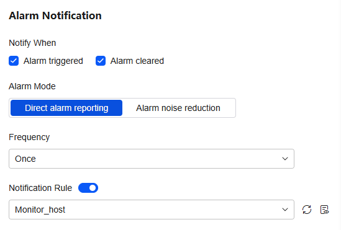View notification rule details icon
This screenshot has width=341, height=230.
[324, 210]
